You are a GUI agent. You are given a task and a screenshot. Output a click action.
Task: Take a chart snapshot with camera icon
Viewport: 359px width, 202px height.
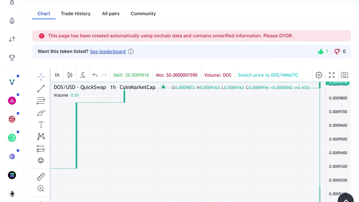coord(345,75)
